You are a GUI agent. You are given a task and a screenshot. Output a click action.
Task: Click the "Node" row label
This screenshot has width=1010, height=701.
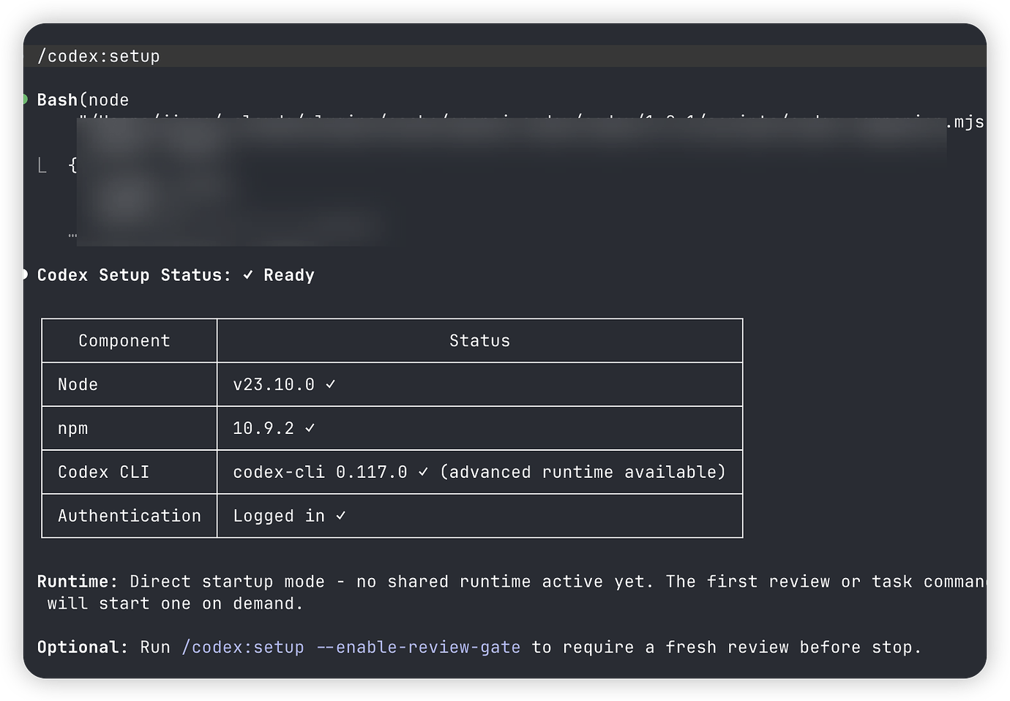pos(78,385)
